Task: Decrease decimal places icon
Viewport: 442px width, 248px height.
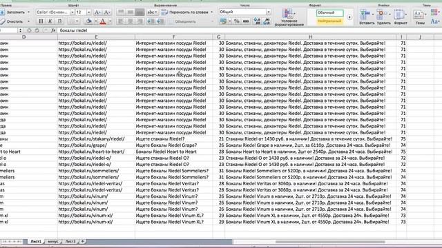Action: 267,21
